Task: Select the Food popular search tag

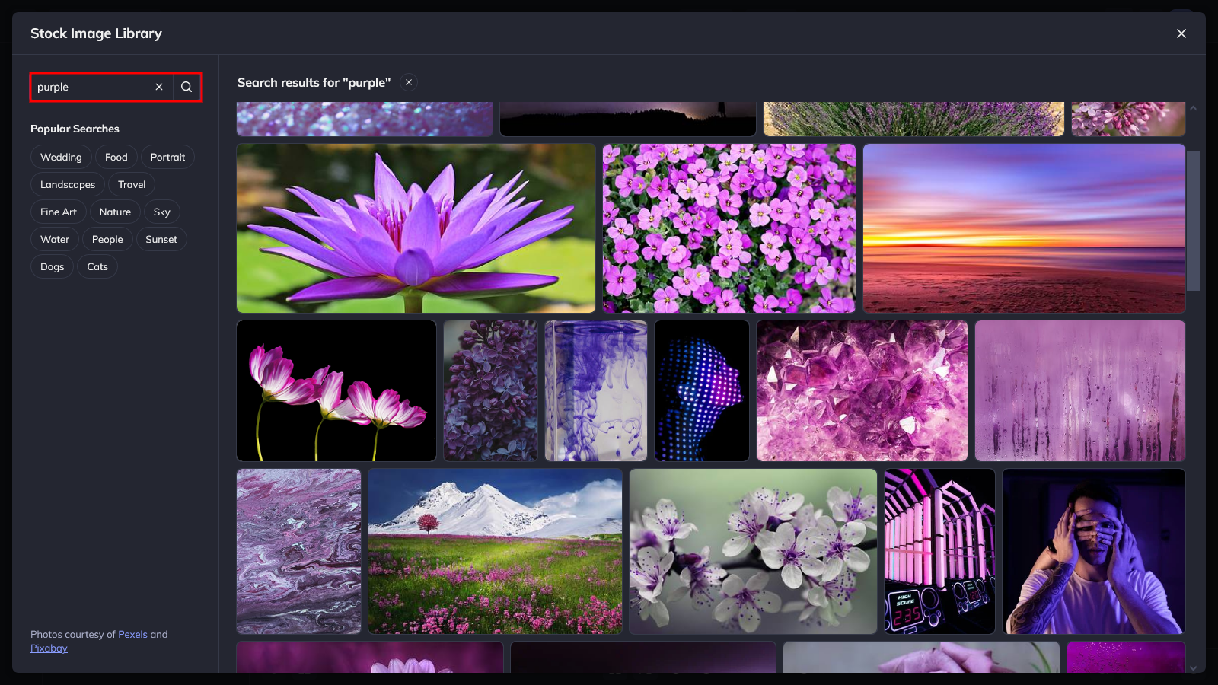Action: pyautogui.click(x=116, y=157)
